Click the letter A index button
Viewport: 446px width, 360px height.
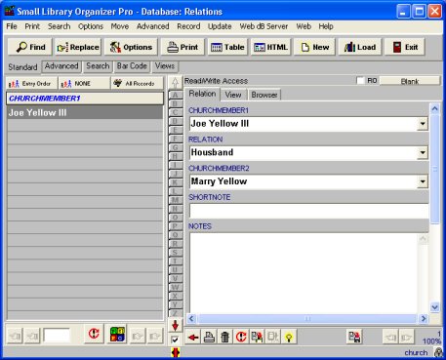(x=176, y=95)
